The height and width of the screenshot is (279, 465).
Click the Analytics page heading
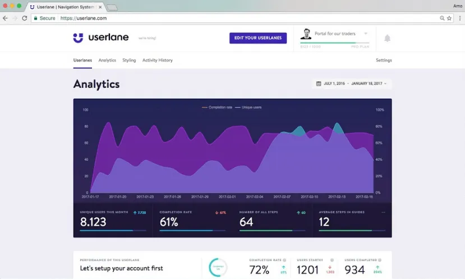[96, 84]
